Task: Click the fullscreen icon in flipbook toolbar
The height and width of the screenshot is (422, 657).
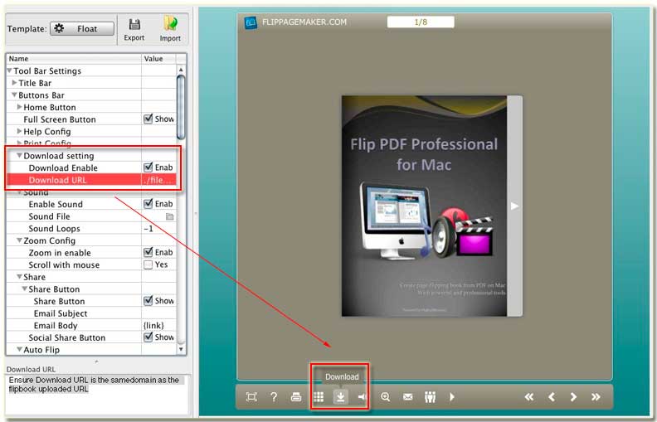Action: pos(251,397)
